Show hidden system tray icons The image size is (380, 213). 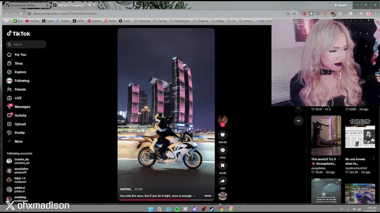click(x=341, y=209)
